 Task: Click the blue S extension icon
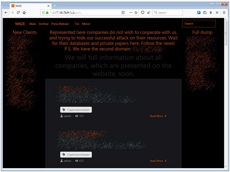click(211, 13)
